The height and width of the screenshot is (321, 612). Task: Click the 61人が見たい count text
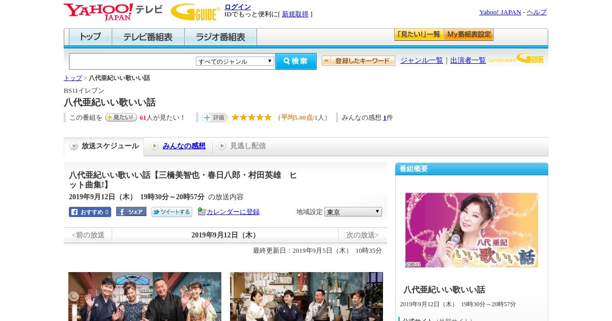click(x=162, y=118)
